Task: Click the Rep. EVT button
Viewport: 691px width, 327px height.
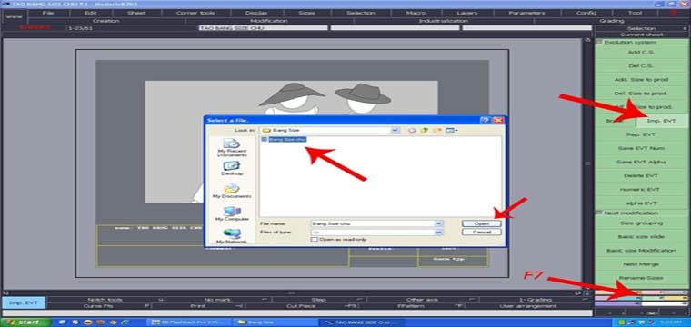Action: 641,134
